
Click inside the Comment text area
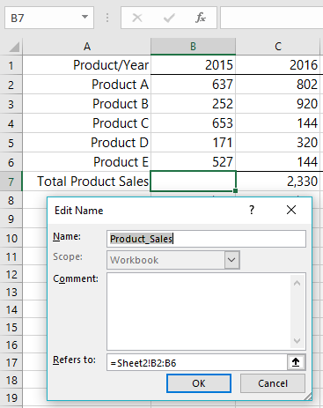pos(199,311)
